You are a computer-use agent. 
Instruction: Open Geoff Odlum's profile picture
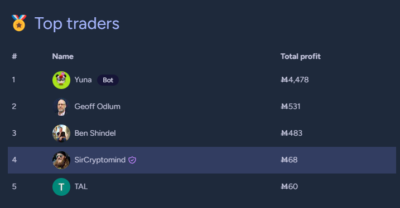[x=61, y=107]
